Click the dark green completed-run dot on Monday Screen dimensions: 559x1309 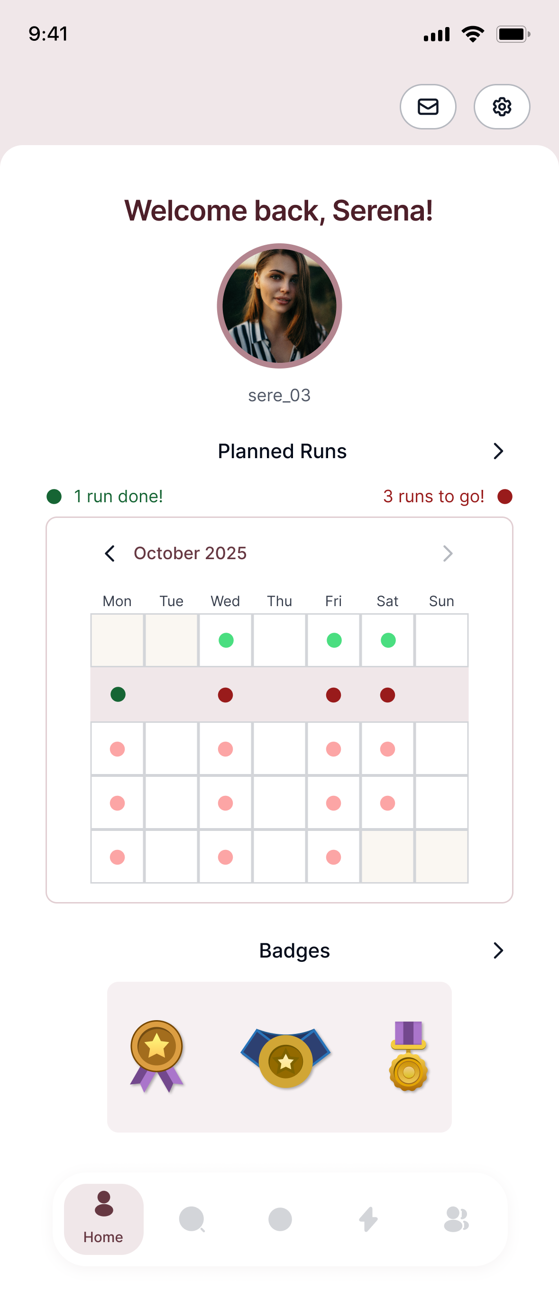click(x=118, y=694)
